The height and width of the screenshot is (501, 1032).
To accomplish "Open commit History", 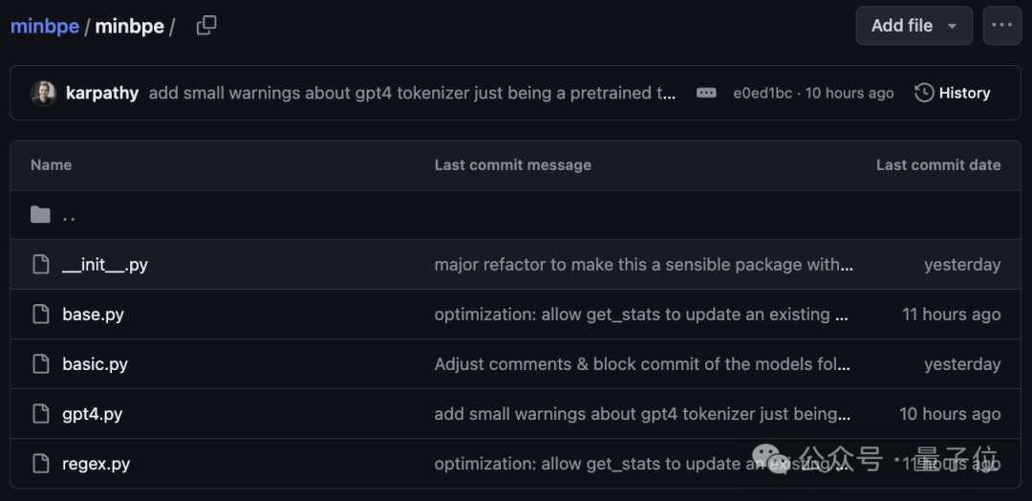I will pos(953,93).
